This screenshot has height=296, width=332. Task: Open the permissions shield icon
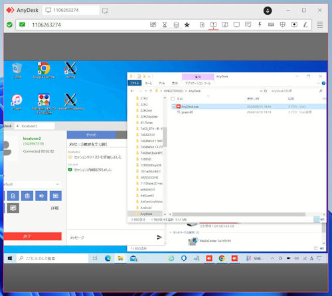[283, 25]
